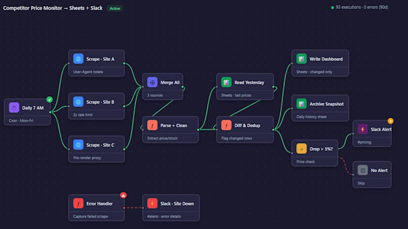Select the Scrape · Site C node title
Screen dimensions: 408x229
coord(100,145)
